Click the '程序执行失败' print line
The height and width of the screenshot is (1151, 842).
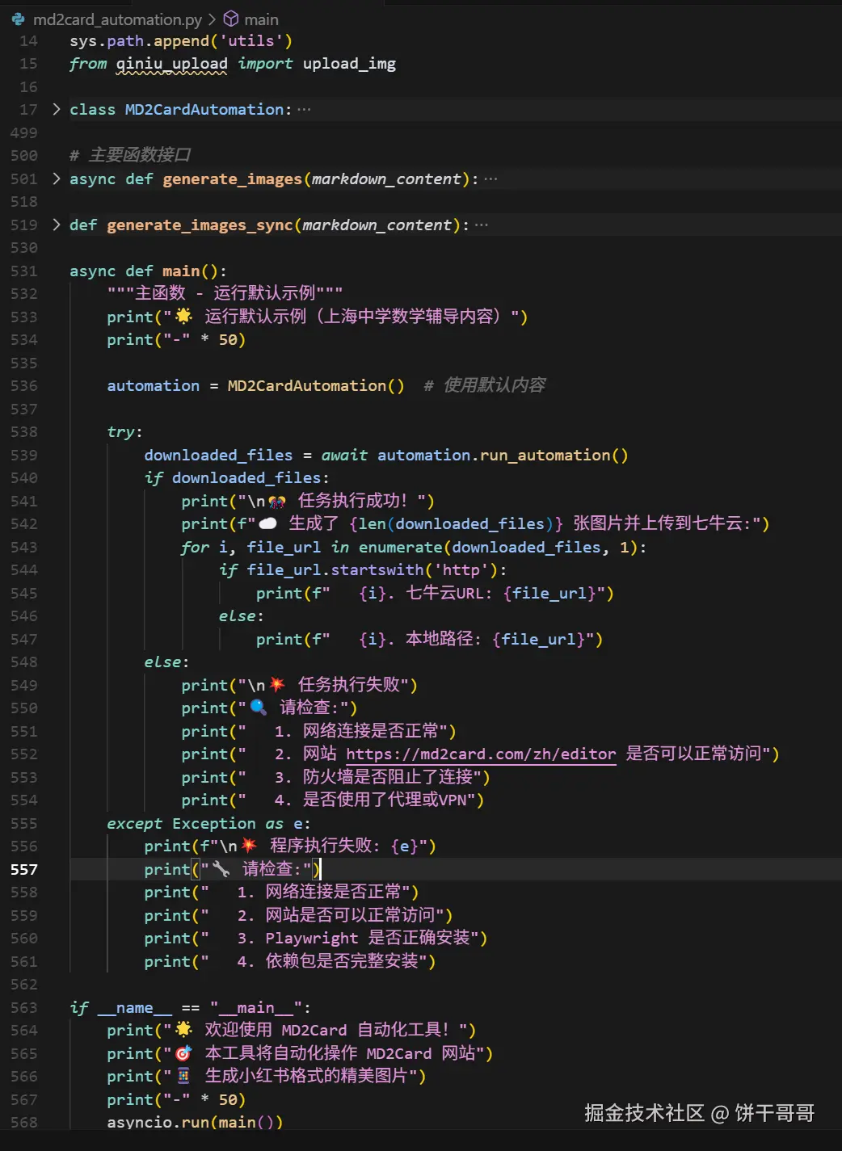(x=290, y=846)
